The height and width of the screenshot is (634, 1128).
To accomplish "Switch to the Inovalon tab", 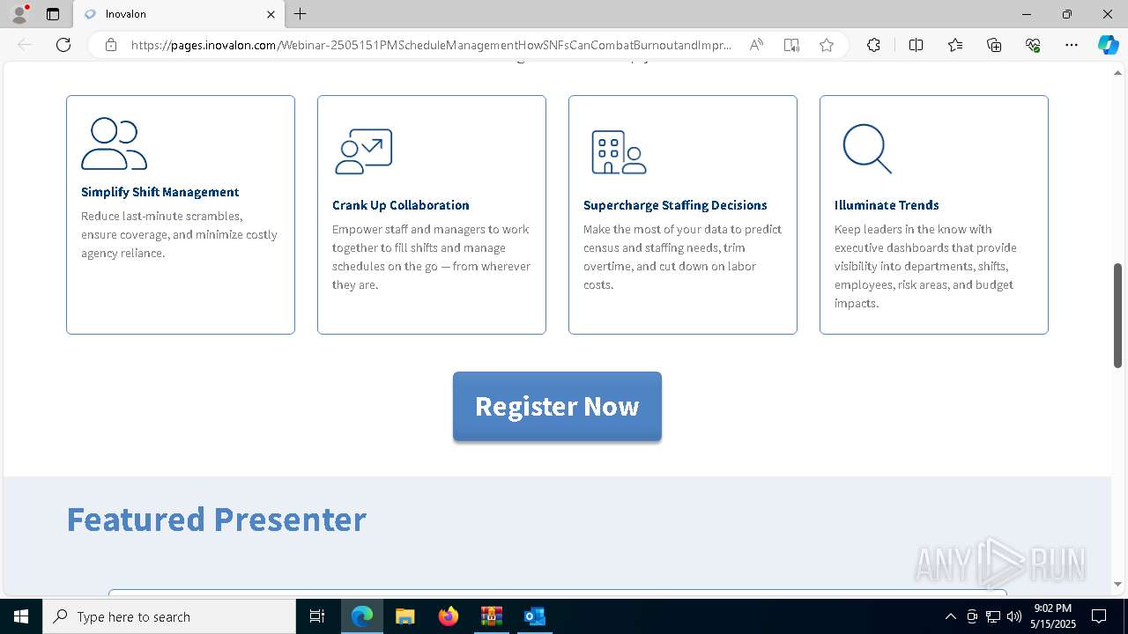I will tap(180, 14).
